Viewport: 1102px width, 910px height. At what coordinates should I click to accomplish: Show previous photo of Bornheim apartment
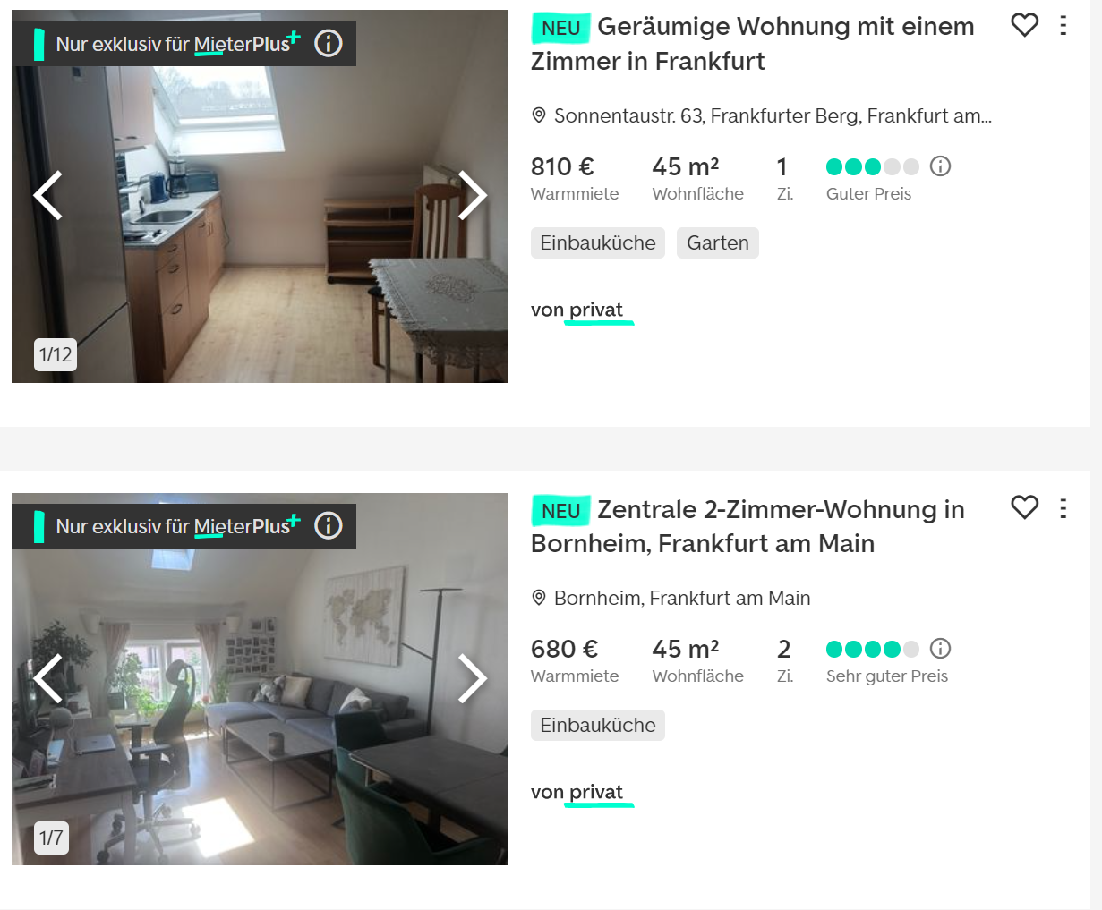tap(48, 677)
